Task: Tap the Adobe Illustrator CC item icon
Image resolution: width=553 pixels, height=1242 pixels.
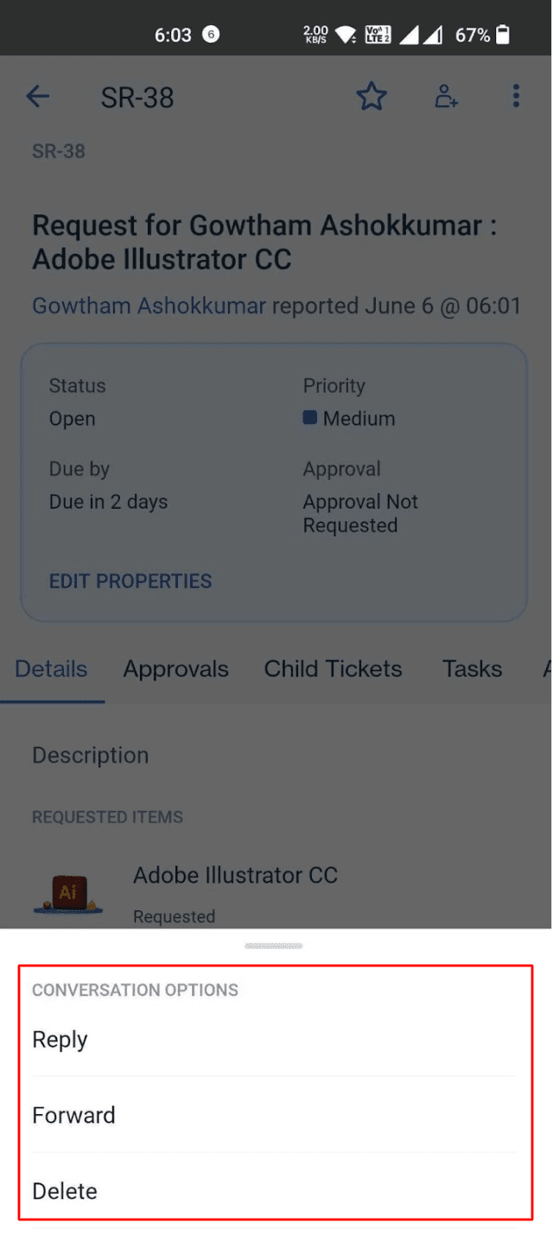Action: point(68,894)
